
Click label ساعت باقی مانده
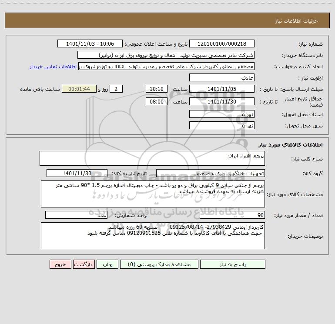coord(40,89)
